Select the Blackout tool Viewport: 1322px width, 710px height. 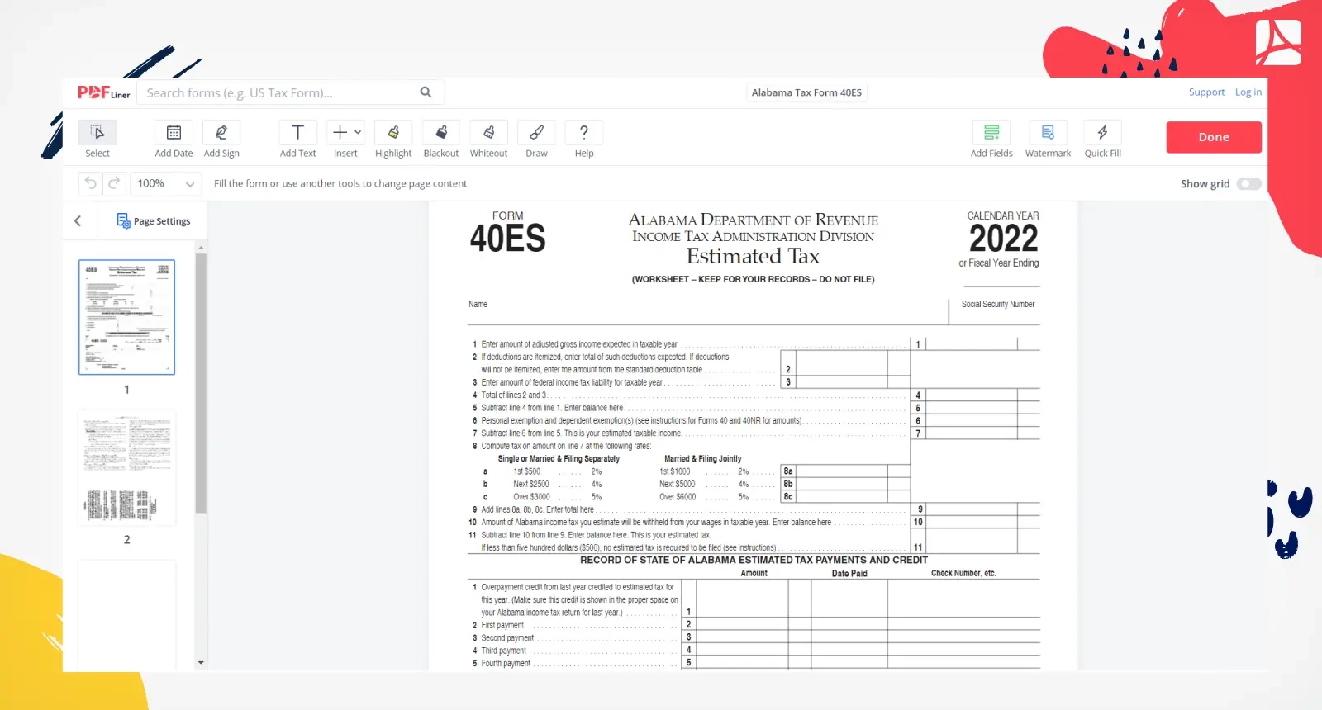tap(441, 133)
